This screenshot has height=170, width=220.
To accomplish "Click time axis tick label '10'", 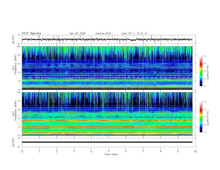I will pyautogui.click(x=195, y=151).
